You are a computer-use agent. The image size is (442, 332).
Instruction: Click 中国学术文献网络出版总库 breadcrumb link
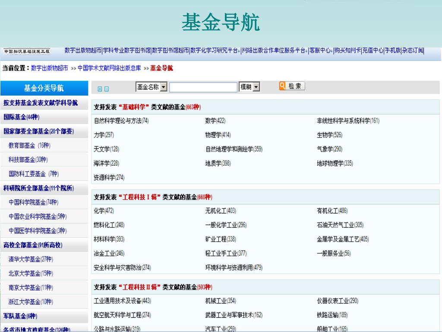[x=109, y=68]
